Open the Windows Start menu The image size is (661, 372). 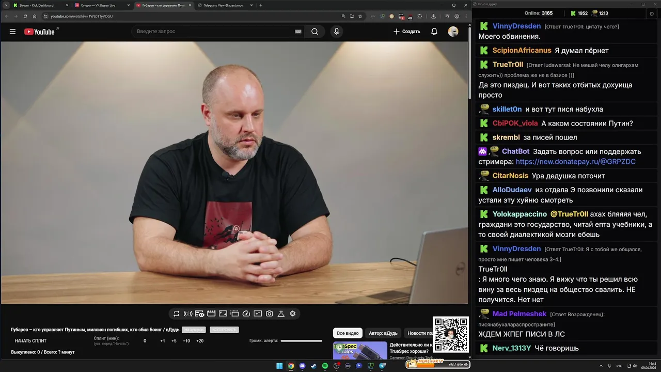[x=279, y=366]
